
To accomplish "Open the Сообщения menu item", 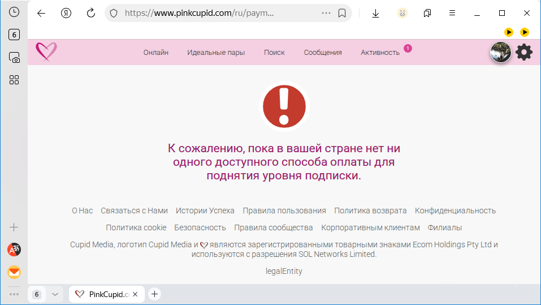I will click(x=323, y=53).
